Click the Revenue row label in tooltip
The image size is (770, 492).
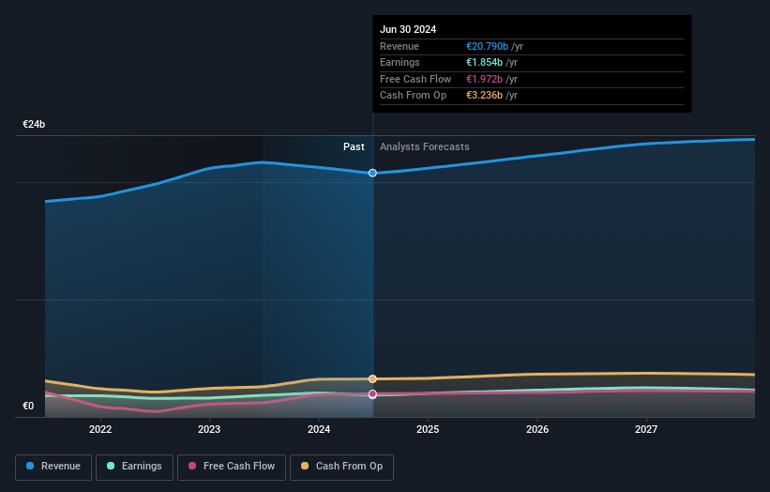[400, 46]
